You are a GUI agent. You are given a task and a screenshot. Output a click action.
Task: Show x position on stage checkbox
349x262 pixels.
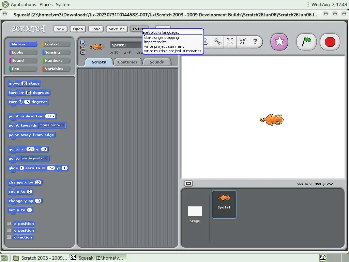point(9,223)
